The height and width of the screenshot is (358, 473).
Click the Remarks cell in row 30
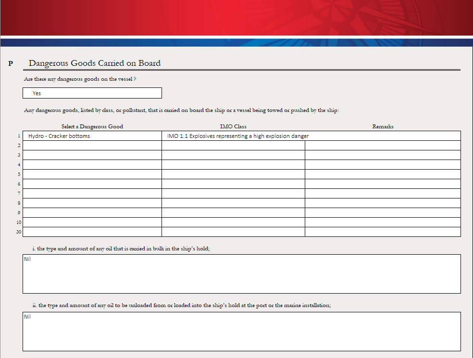[383, 232]
